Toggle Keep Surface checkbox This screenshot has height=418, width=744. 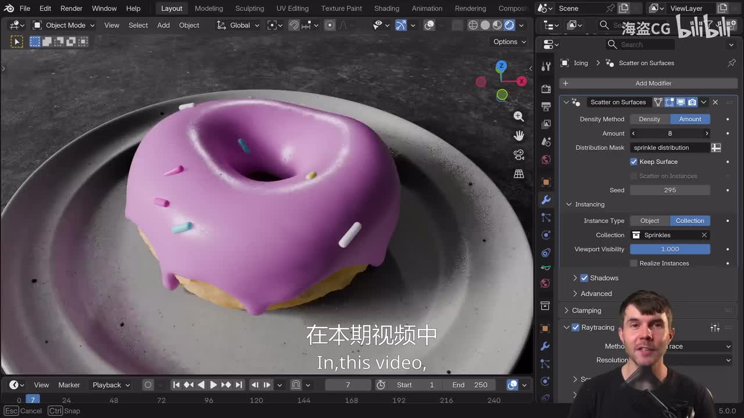pyautogui.click(x=634, y=161)
